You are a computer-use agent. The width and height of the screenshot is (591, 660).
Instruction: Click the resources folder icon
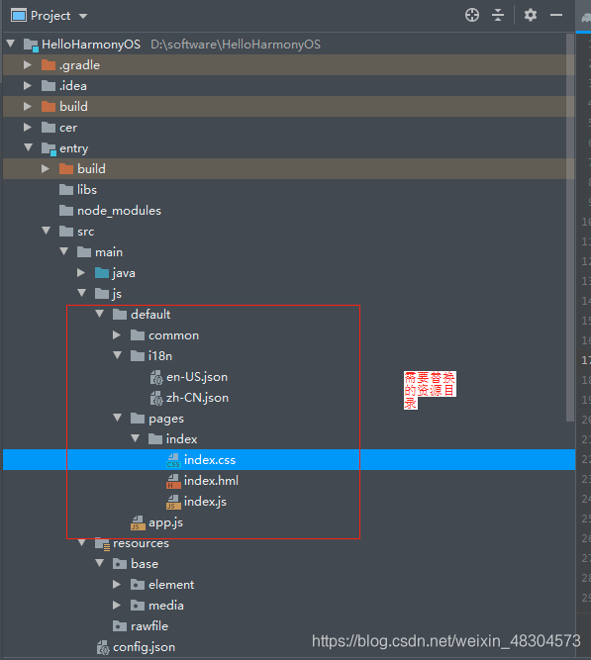(102, 544)
